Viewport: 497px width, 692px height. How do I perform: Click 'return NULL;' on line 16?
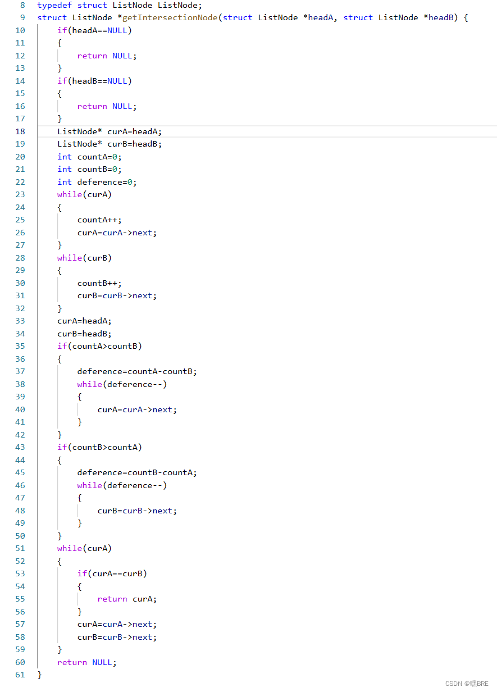pos(107,106)
